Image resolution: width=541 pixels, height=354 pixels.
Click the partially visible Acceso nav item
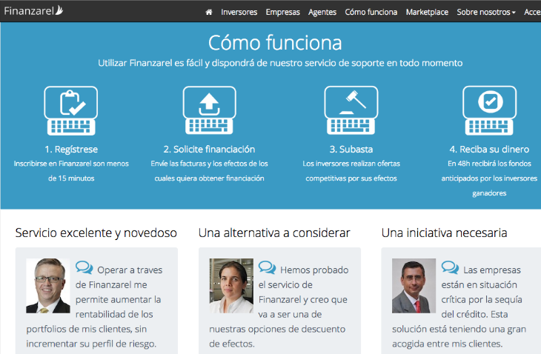532,12
